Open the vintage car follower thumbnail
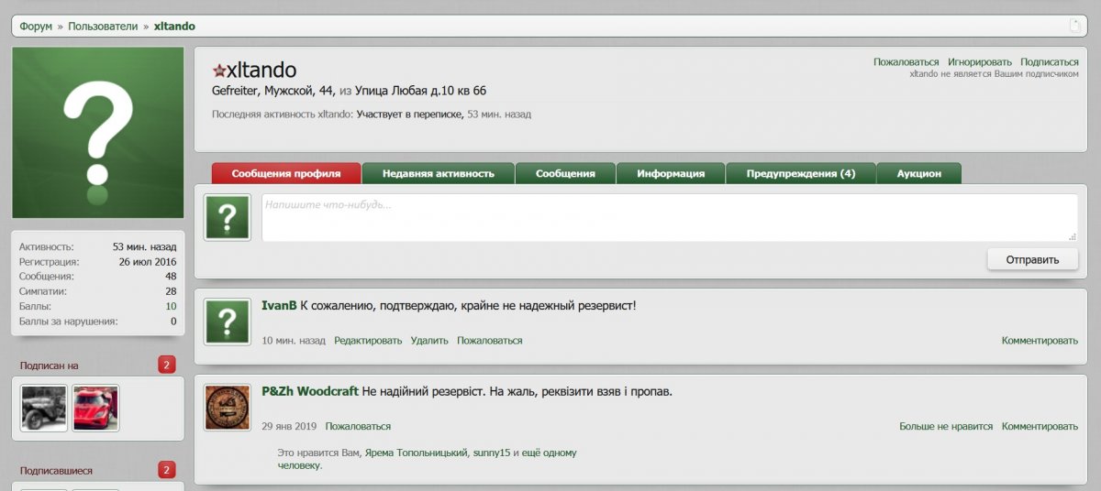Screen dimensions: 1101x491 [x=44, y=409]
